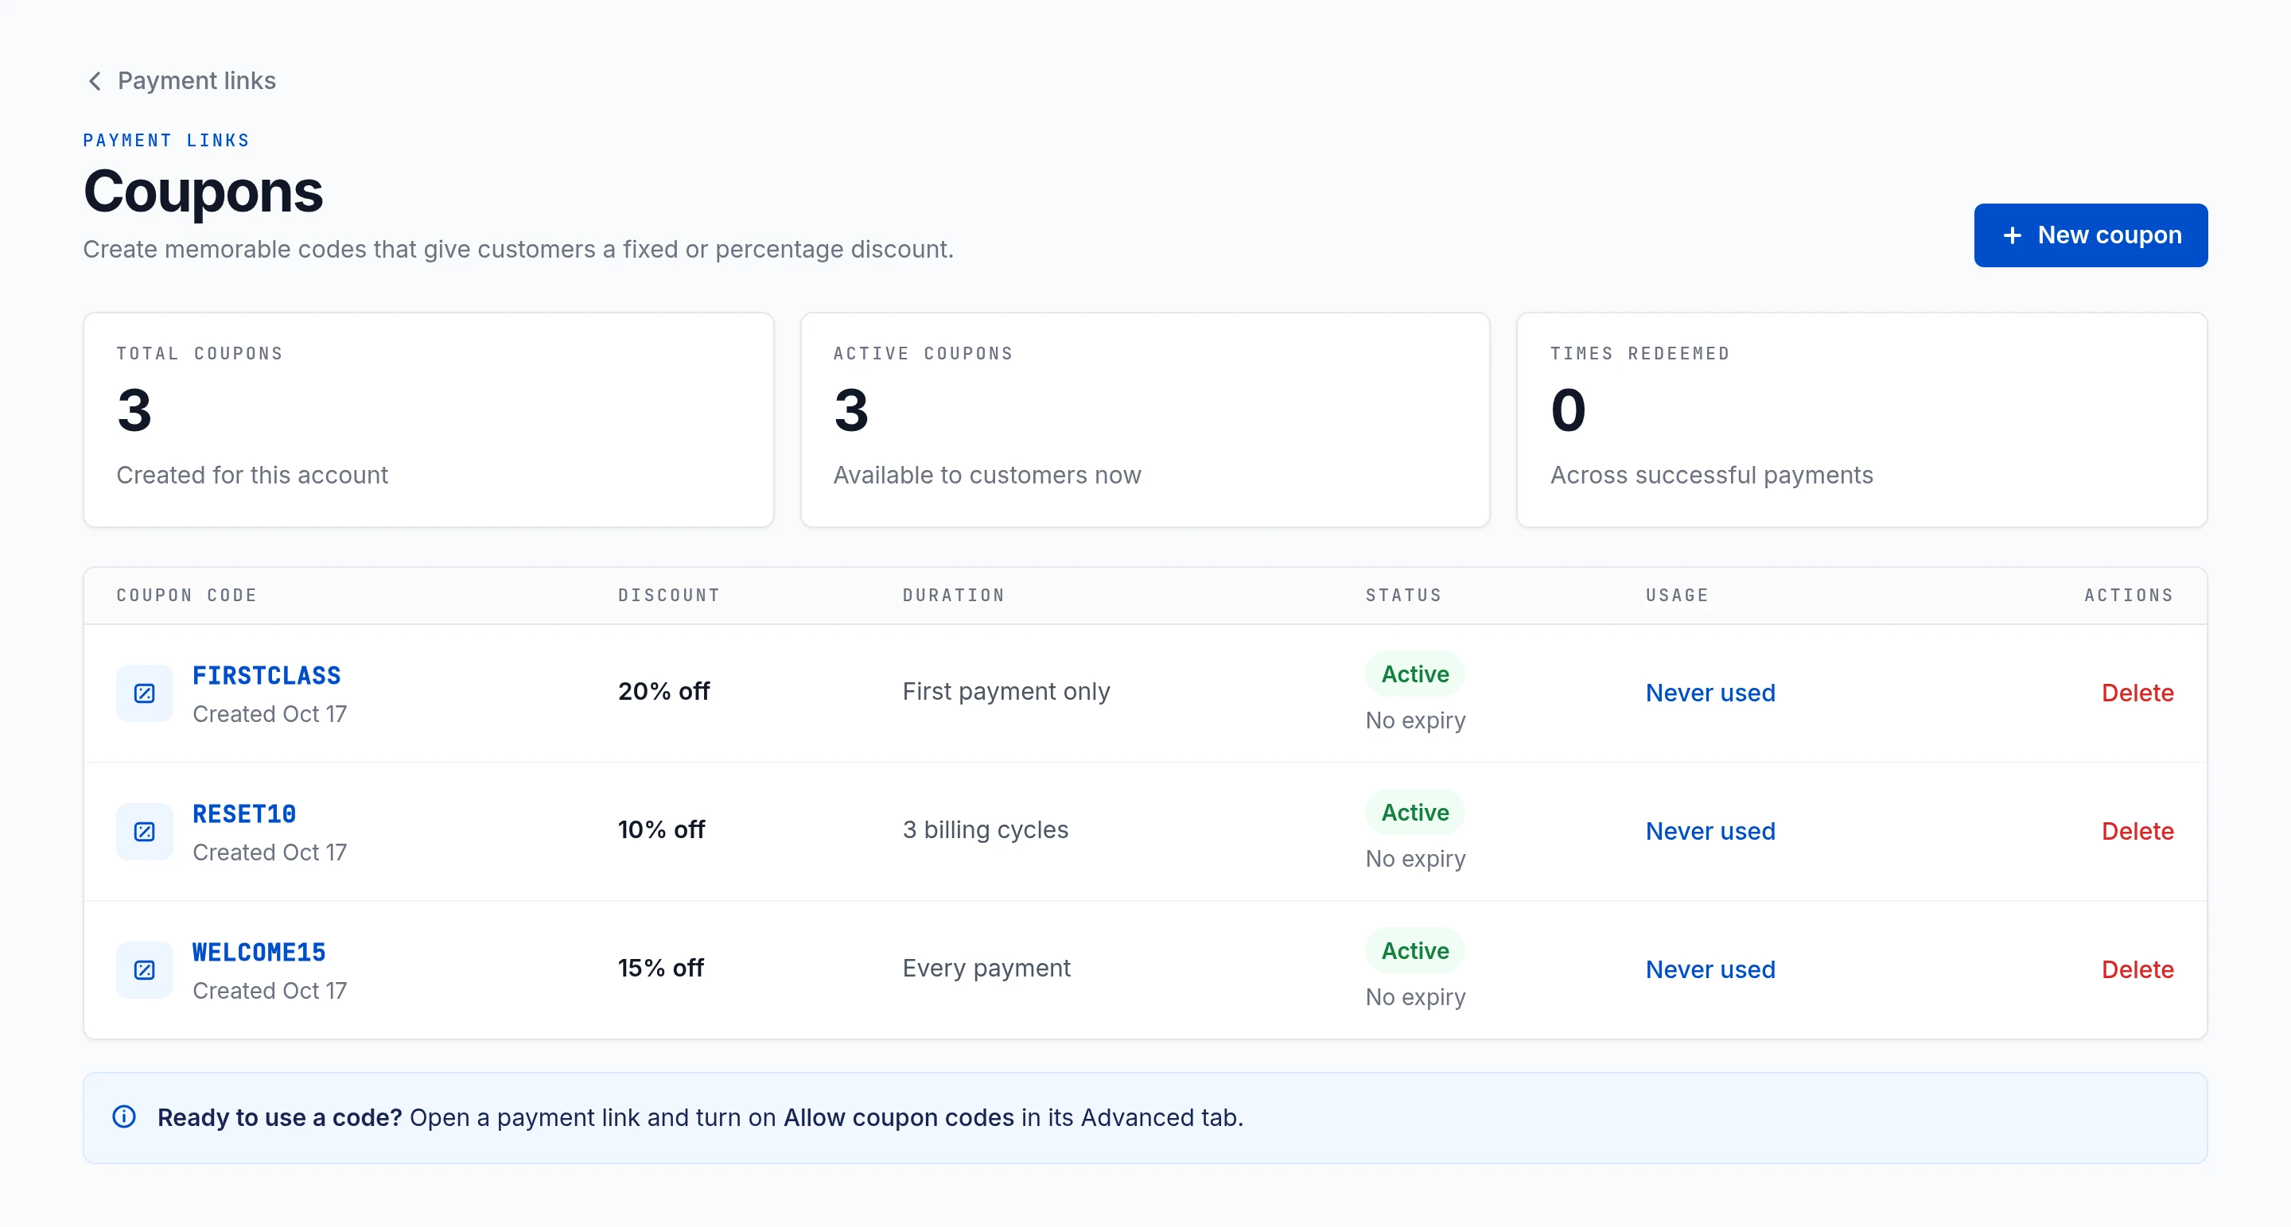Click Never used for RESET10
Viewport: 2291px width, 1227px height.
[1709, 831]
